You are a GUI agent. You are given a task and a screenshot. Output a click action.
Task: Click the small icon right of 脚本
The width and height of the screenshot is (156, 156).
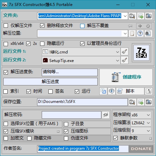[x=149, y=91]
